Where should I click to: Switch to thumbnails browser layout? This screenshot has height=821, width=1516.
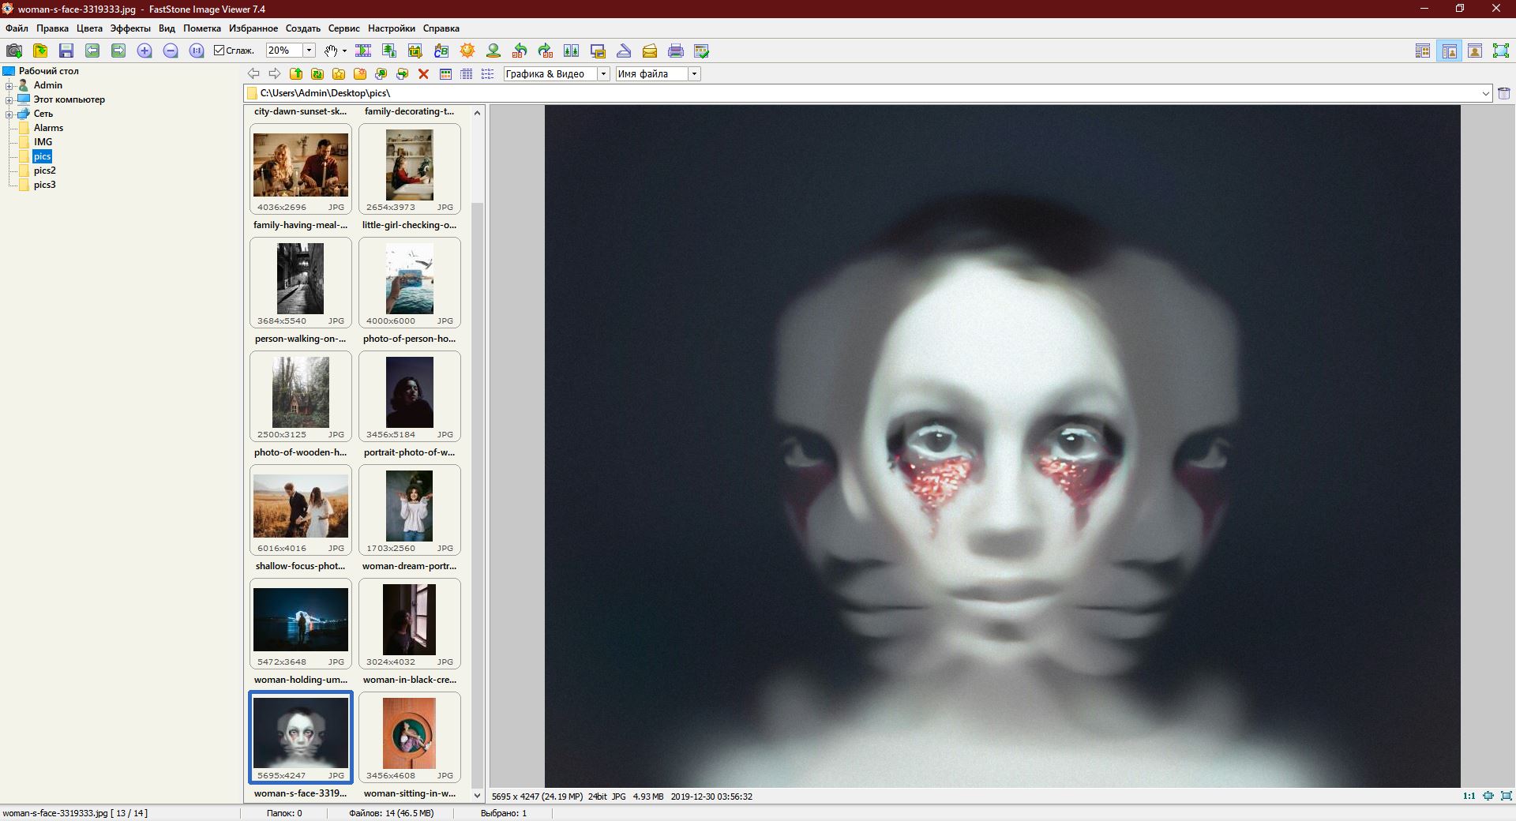pos(1423,51)
